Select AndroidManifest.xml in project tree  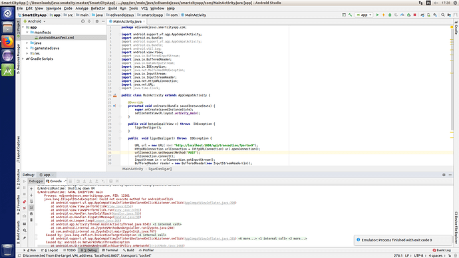point(56,38)
